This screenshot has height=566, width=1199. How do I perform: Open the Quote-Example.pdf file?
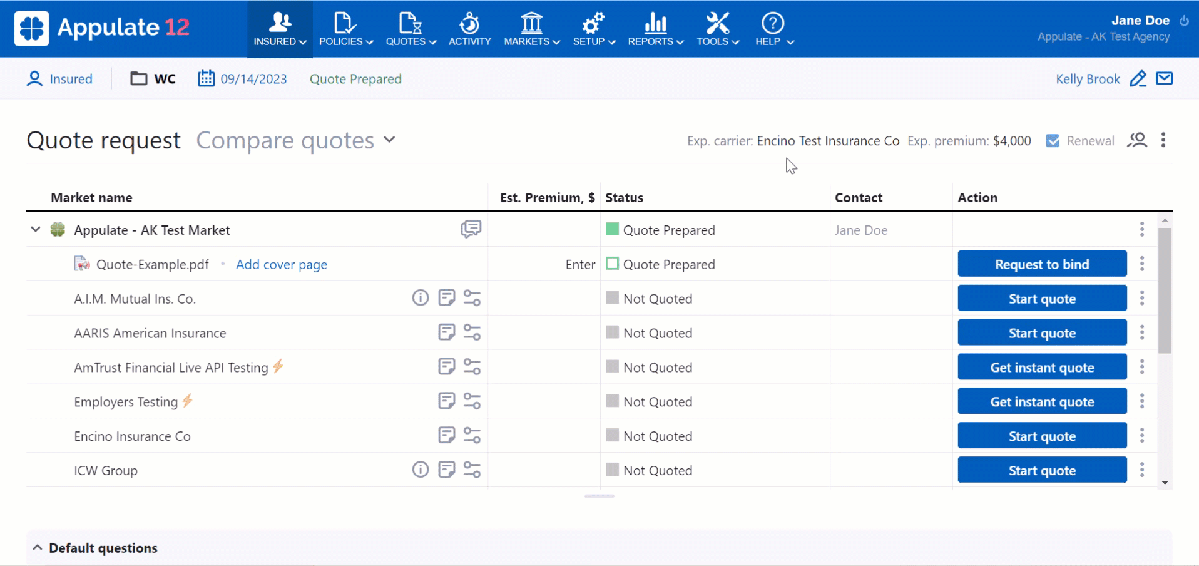153,264
